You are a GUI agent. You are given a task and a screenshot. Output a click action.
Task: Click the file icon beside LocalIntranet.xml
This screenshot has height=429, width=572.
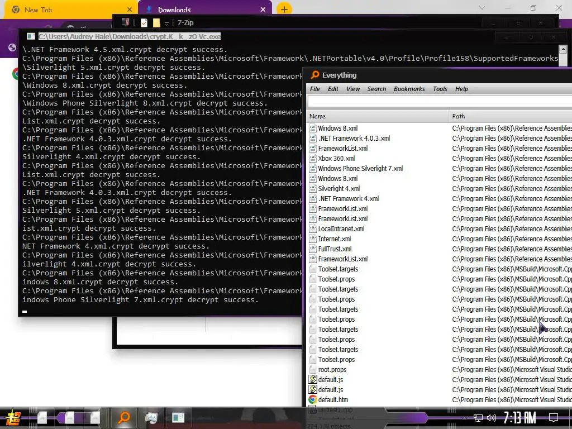pos(313,228)
